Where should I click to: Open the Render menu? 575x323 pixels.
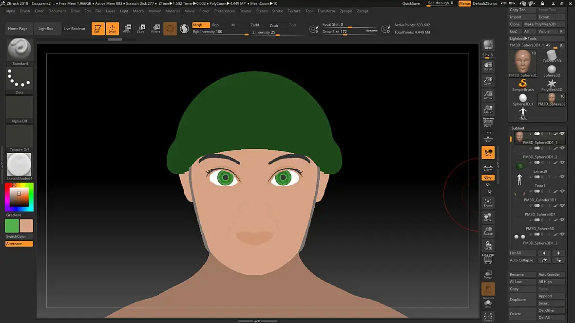[x=246, y=11]
